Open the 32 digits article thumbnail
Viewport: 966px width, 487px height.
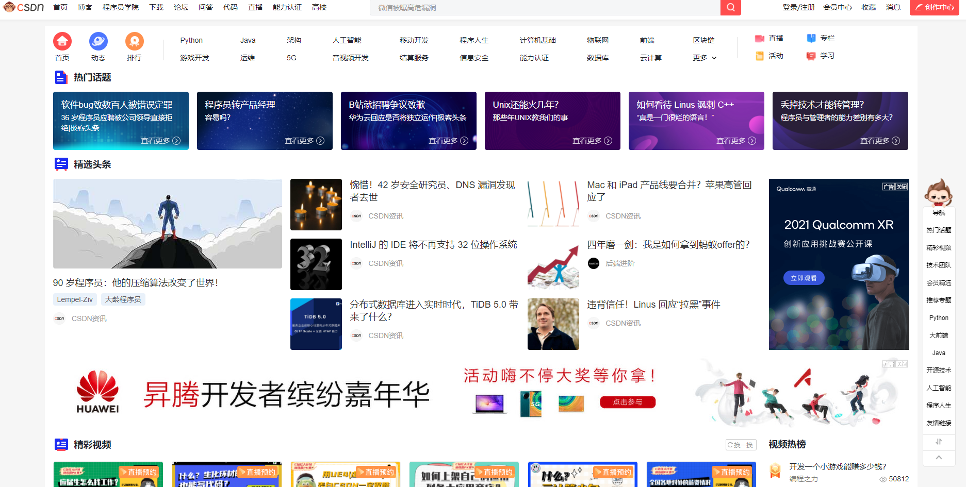[316, 264]
